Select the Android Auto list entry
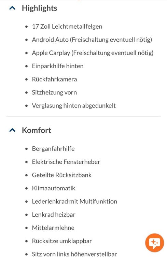Image resolution: width=167 pixels, height=262 pixels. 92,40
